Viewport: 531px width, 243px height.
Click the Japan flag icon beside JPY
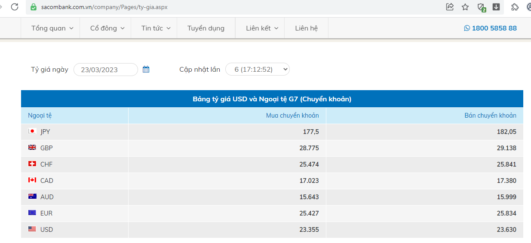tap(32, 131)
